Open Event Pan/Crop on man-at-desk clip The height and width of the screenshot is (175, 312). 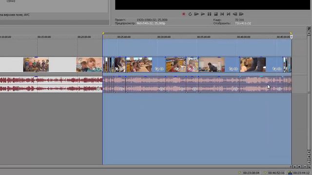pos(231,69)
